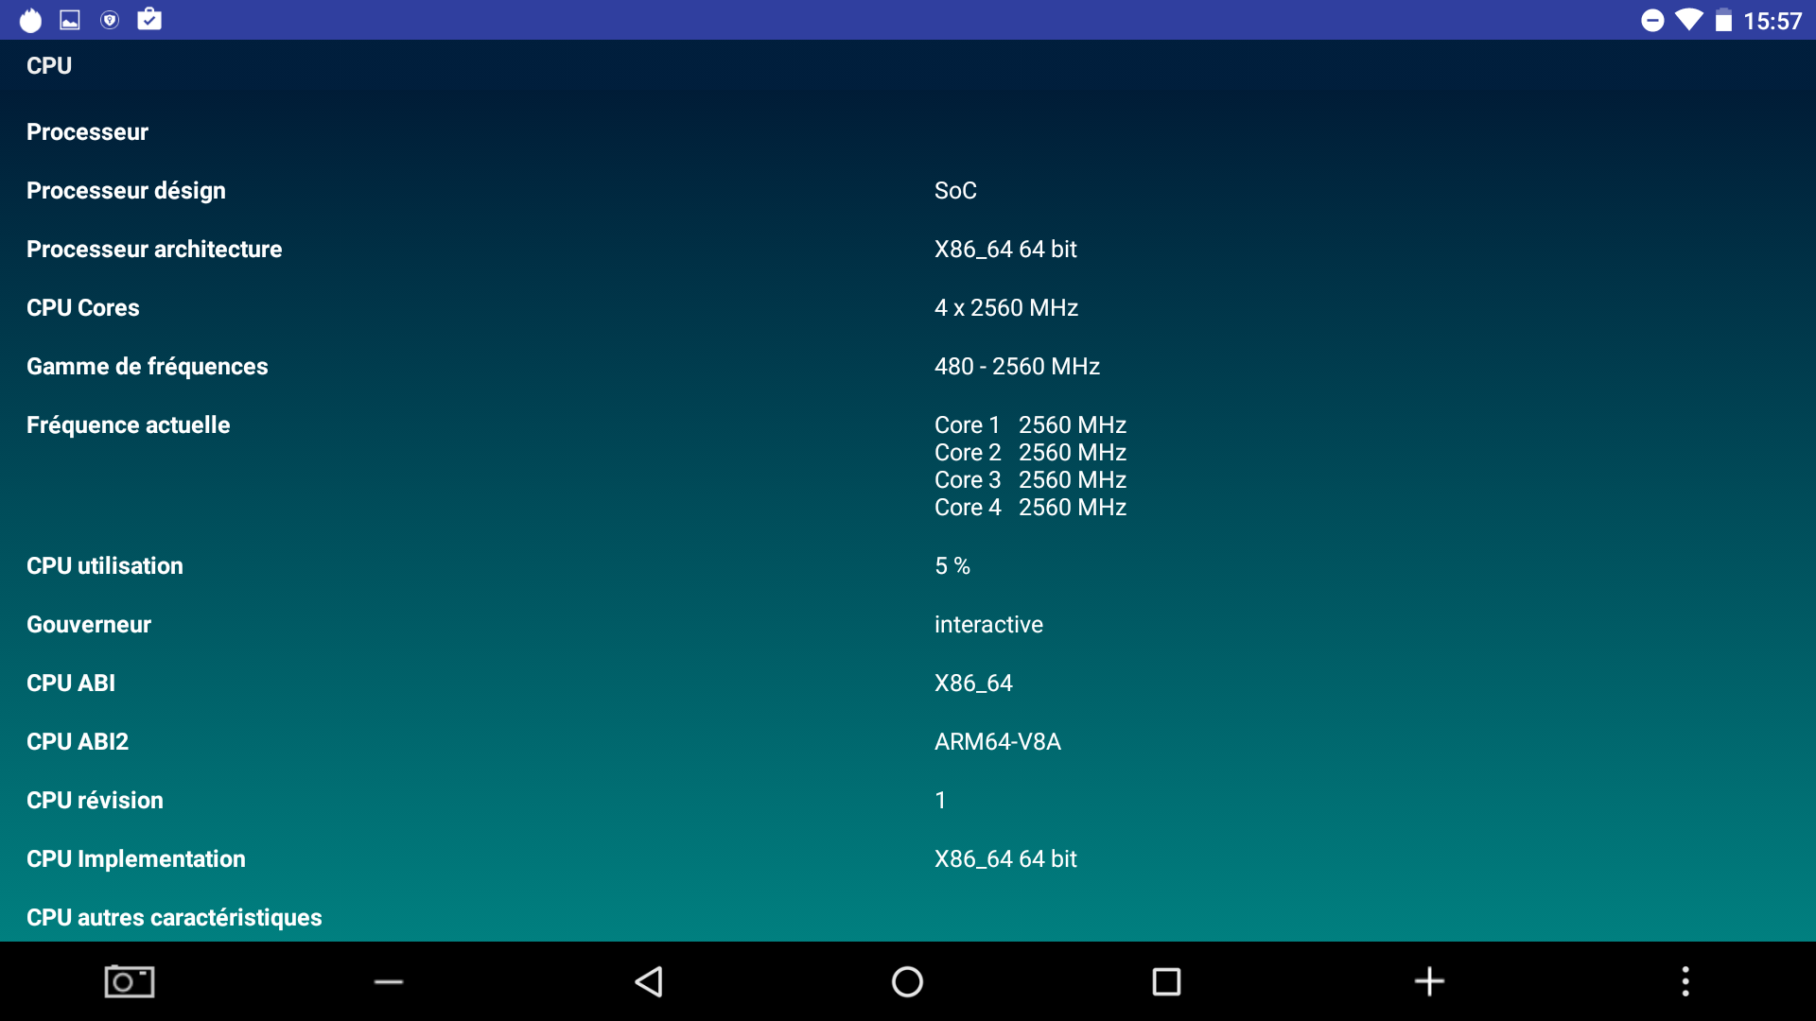Tap the back triangle navigation button
Image resolution: width=1816 pixels, height=1021 pixels.
pos(649,981)
